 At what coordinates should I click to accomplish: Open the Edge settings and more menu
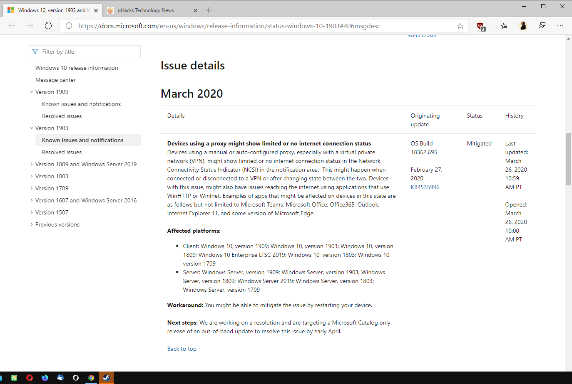pyautogui.click(x=560, y=26)
